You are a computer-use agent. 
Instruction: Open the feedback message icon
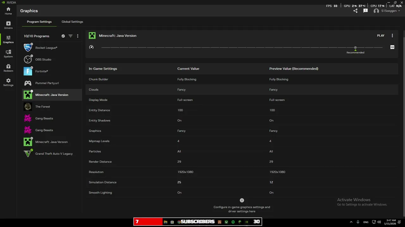point(365,11)
